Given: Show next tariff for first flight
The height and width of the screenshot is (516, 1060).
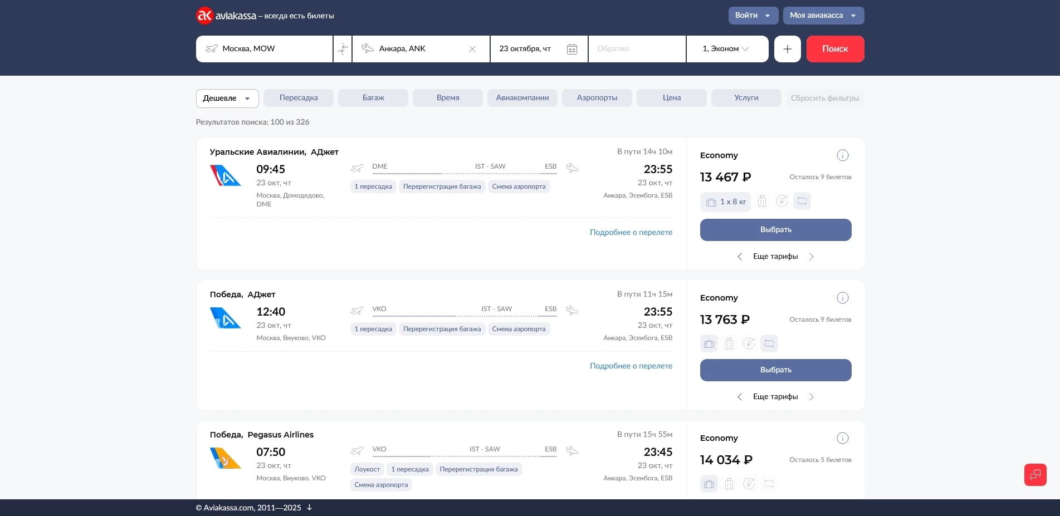Looking at the screenshot, I should [x=811, y=257].
